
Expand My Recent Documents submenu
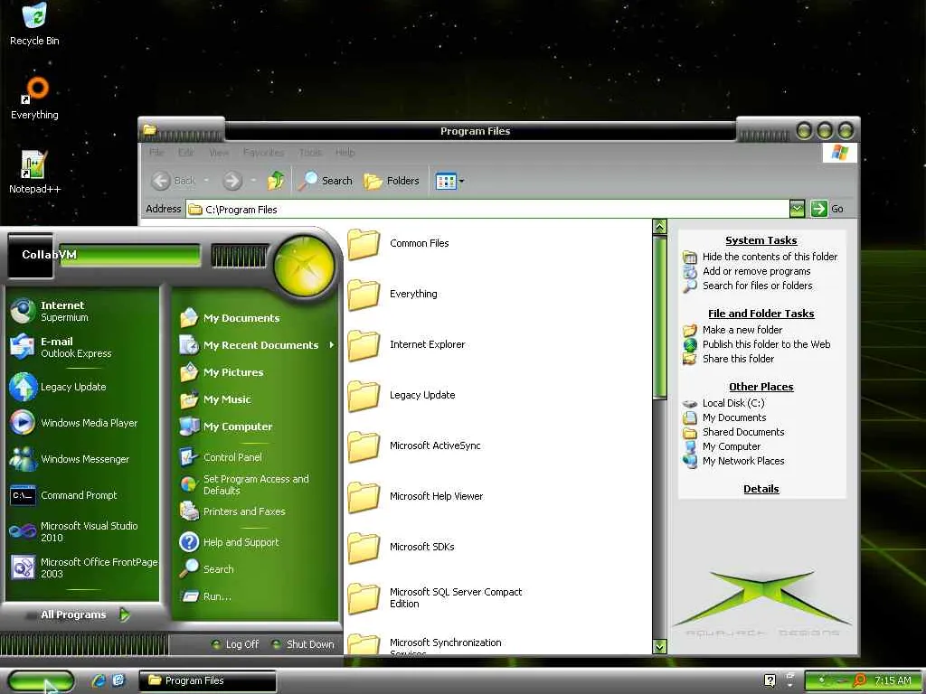click(x=256, y=345)
